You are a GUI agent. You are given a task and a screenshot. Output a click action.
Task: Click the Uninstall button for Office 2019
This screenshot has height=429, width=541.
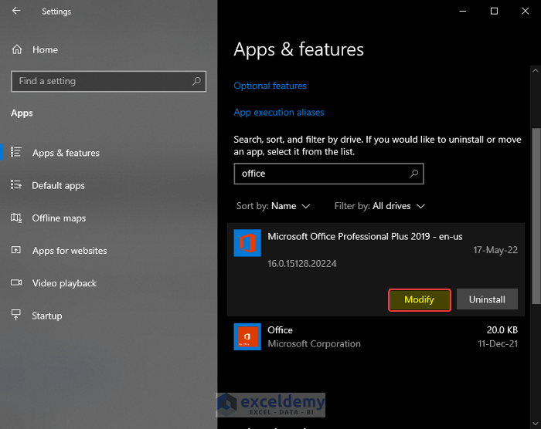tap(487, 299)
